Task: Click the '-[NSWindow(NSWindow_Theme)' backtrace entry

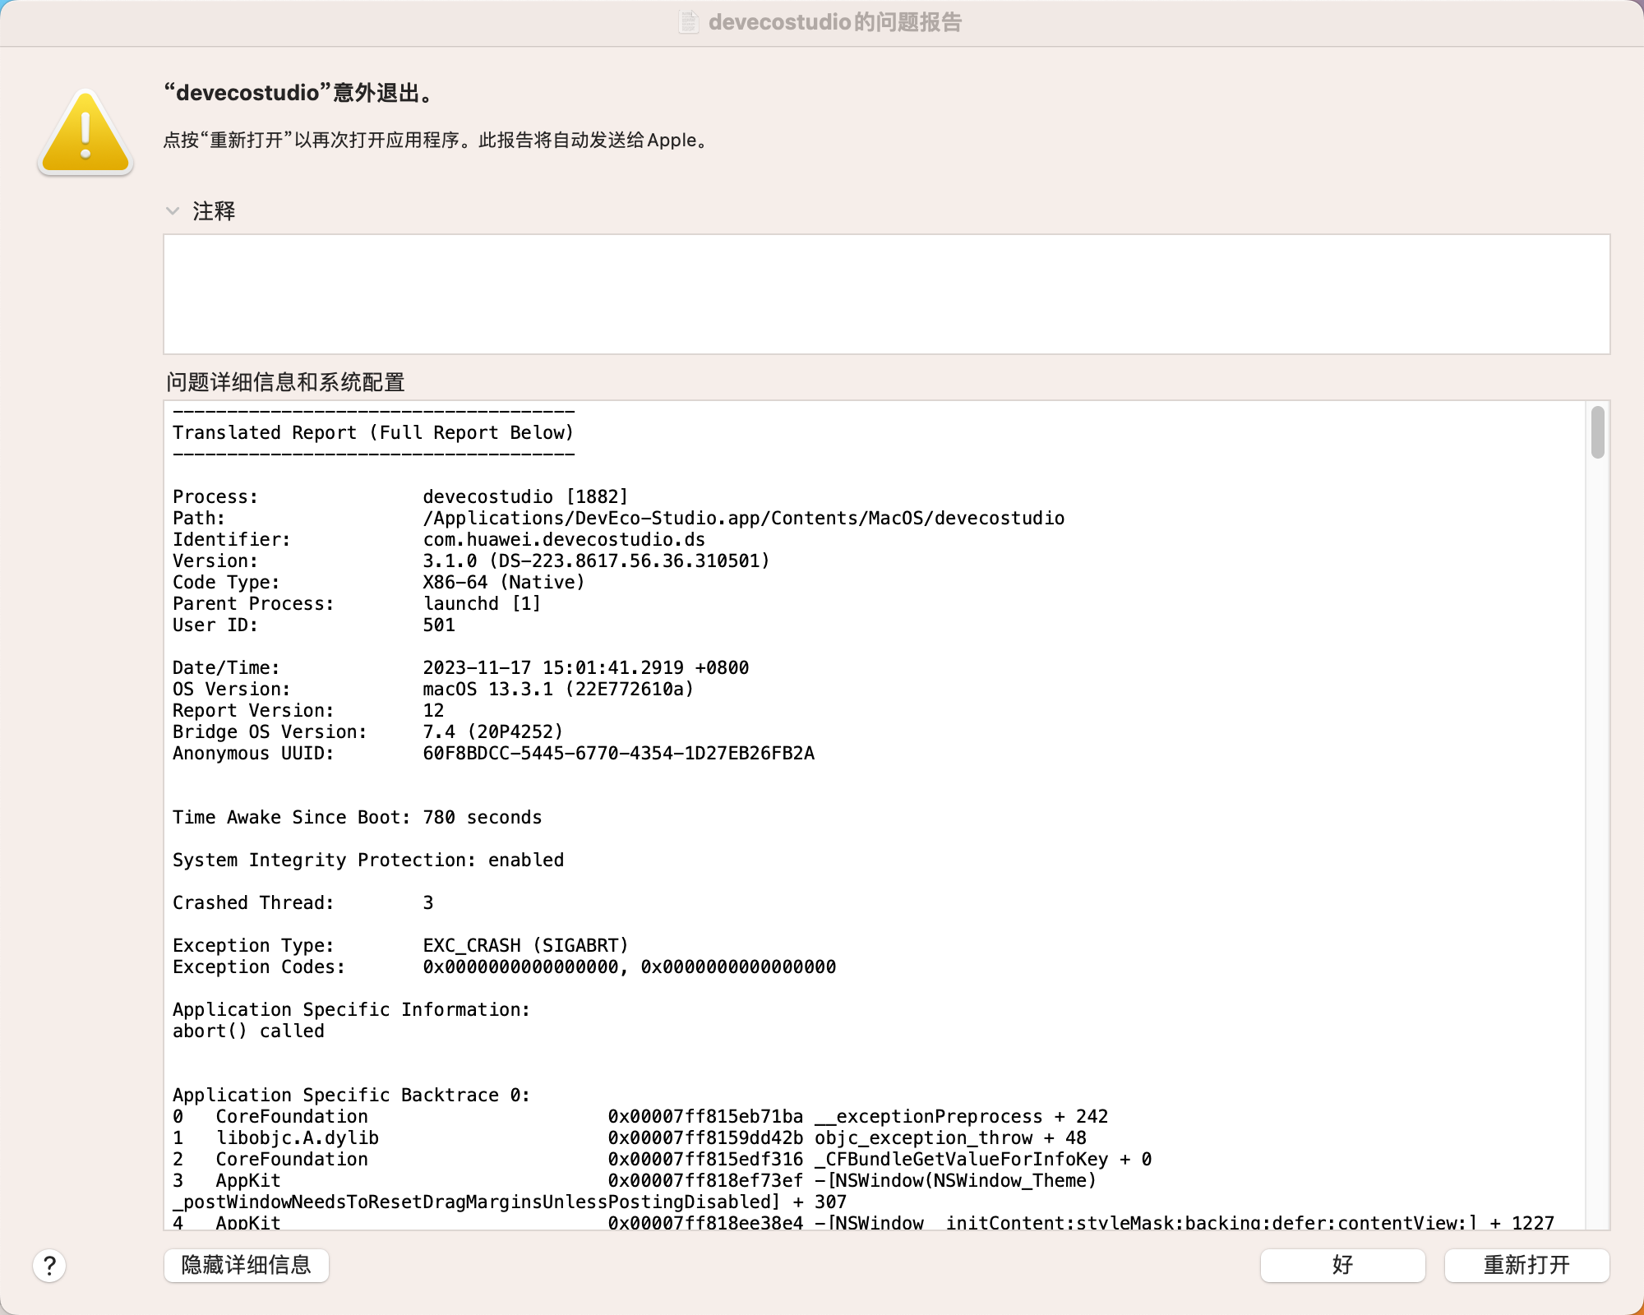Action: point(956,1181)
